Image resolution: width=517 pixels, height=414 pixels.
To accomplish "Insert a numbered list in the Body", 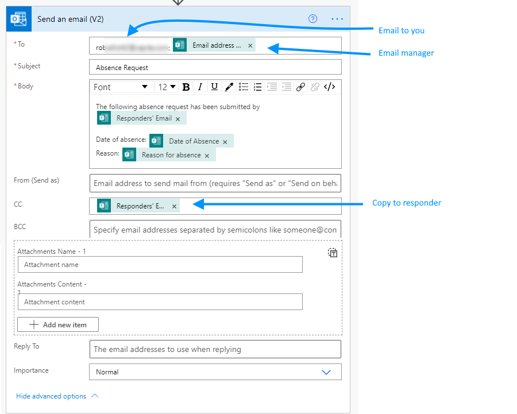I will (257, 87).
